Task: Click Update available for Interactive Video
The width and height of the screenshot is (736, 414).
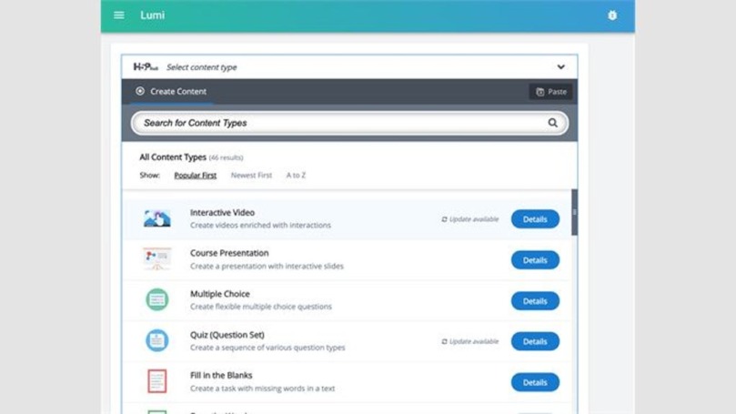Action: pyautogui.click(x=469, y=219)
